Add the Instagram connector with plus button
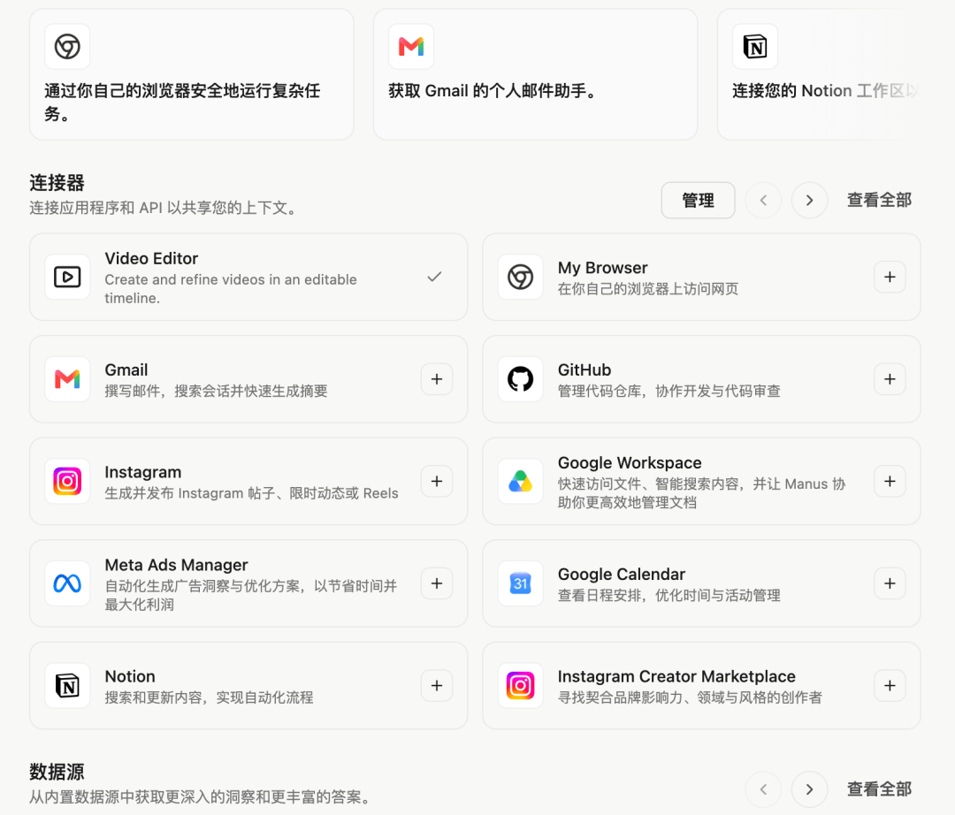The width and height of the screenshot is (955, 815). (437, 482)
